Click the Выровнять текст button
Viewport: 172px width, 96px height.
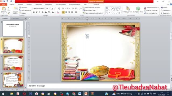(90, 10)
